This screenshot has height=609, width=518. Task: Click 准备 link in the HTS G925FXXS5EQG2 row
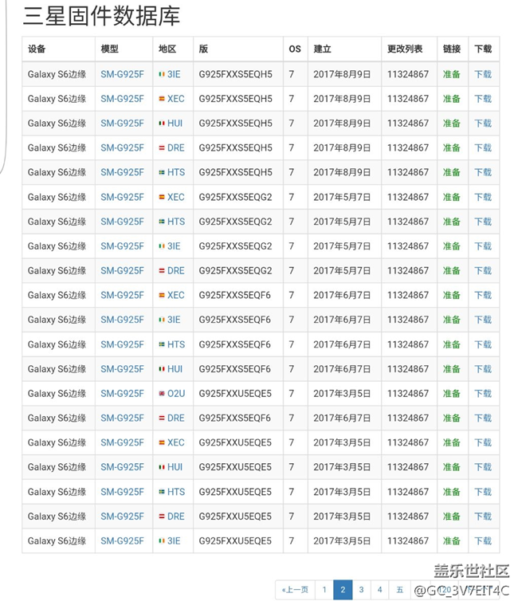pyautogui.click(x=452, y=222)
